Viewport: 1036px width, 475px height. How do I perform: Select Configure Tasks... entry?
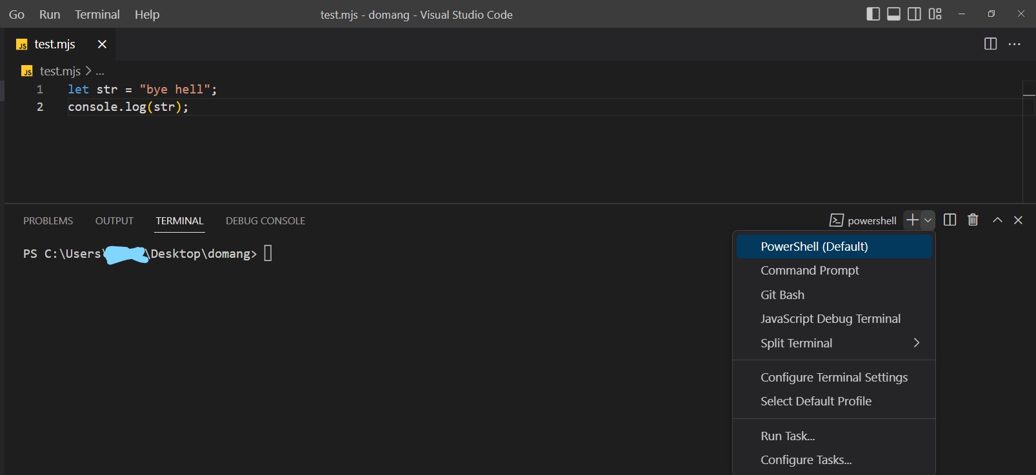pos(834,460)
